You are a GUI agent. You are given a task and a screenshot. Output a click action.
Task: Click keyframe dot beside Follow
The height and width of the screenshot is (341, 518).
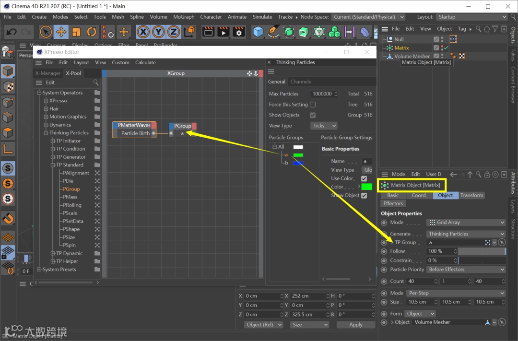[x=384, y=251]
